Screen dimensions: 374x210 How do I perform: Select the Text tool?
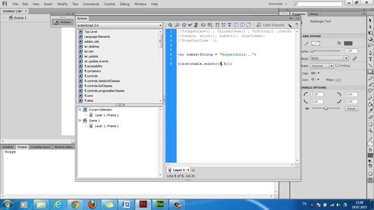point(370,59)
